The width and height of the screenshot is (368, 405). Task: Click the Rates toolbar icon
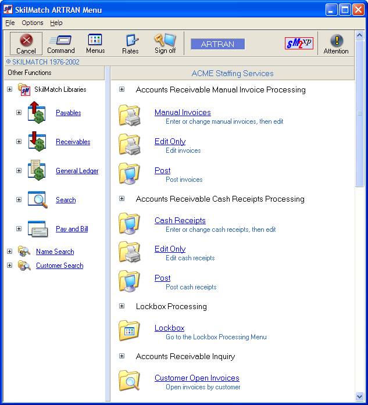pyautogui.click(x=132, y=40)
